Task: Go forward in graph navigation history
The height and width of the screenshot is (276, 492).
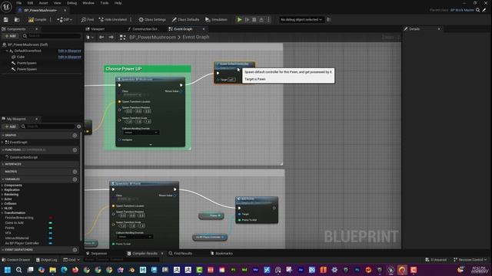Action: click(x=111, y=38)
